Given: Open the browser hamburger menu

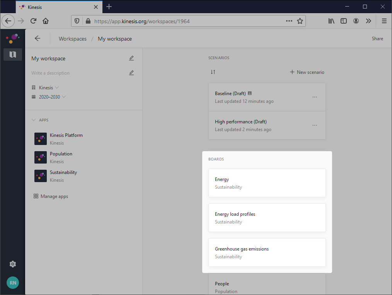Looking at the screenshot, I should click(384, 21).
